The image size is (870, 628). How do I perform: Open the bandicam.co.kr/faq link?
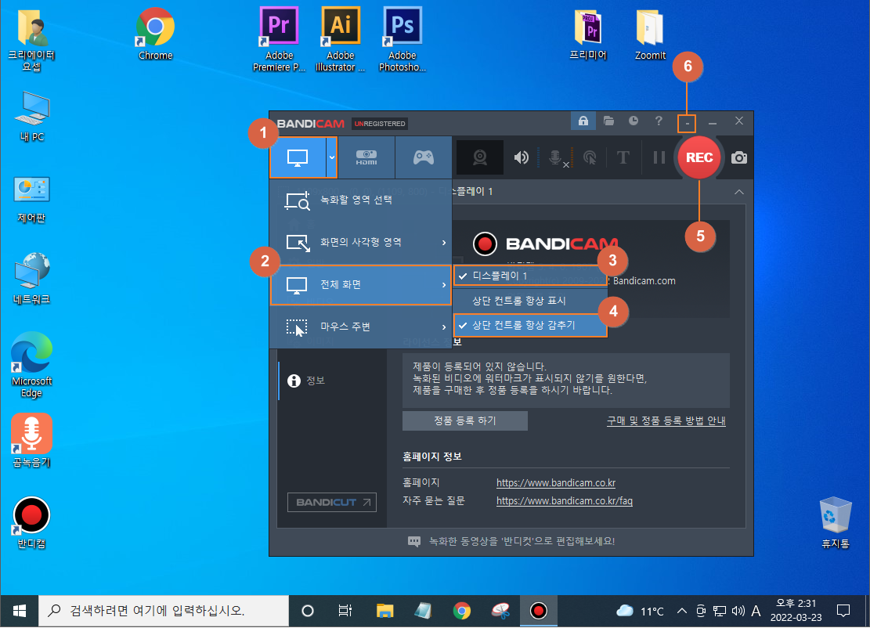(x=565, y=500)
